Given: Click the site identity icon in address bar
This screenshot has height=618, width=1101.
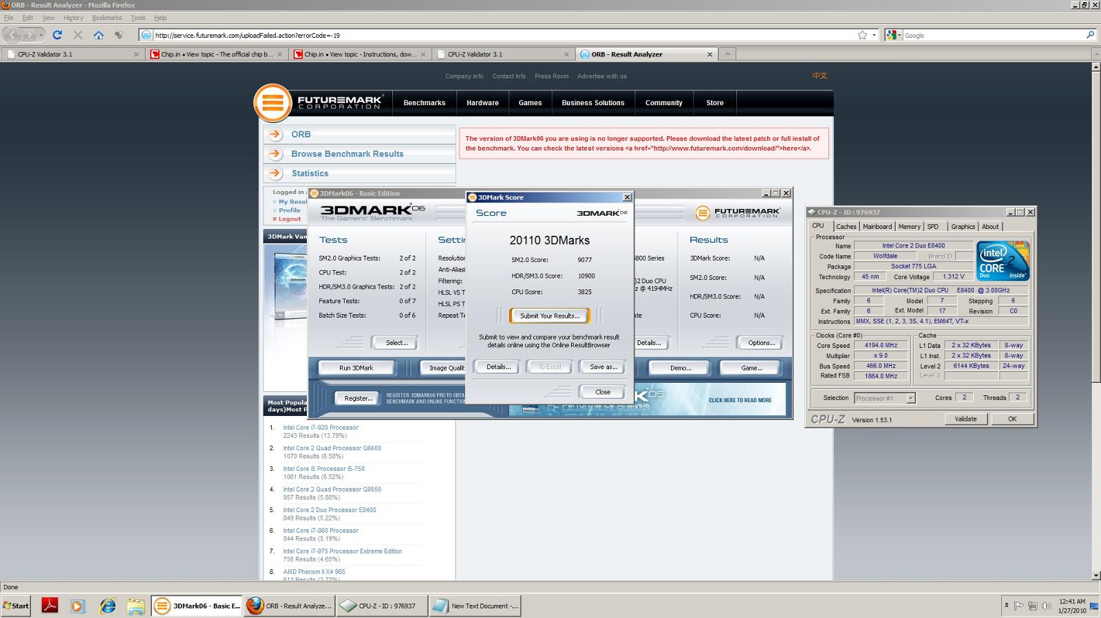Looking at the screenshot, I should [146, 35].
